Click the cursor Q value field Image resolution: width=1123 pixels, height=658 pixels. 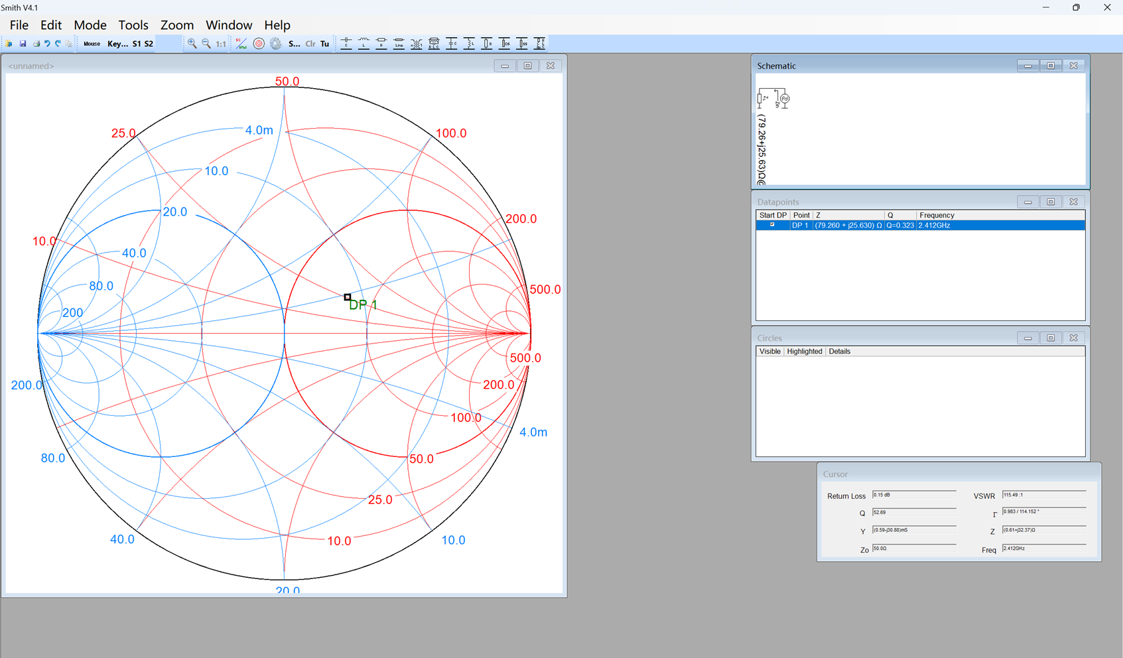tap(914, 513)
